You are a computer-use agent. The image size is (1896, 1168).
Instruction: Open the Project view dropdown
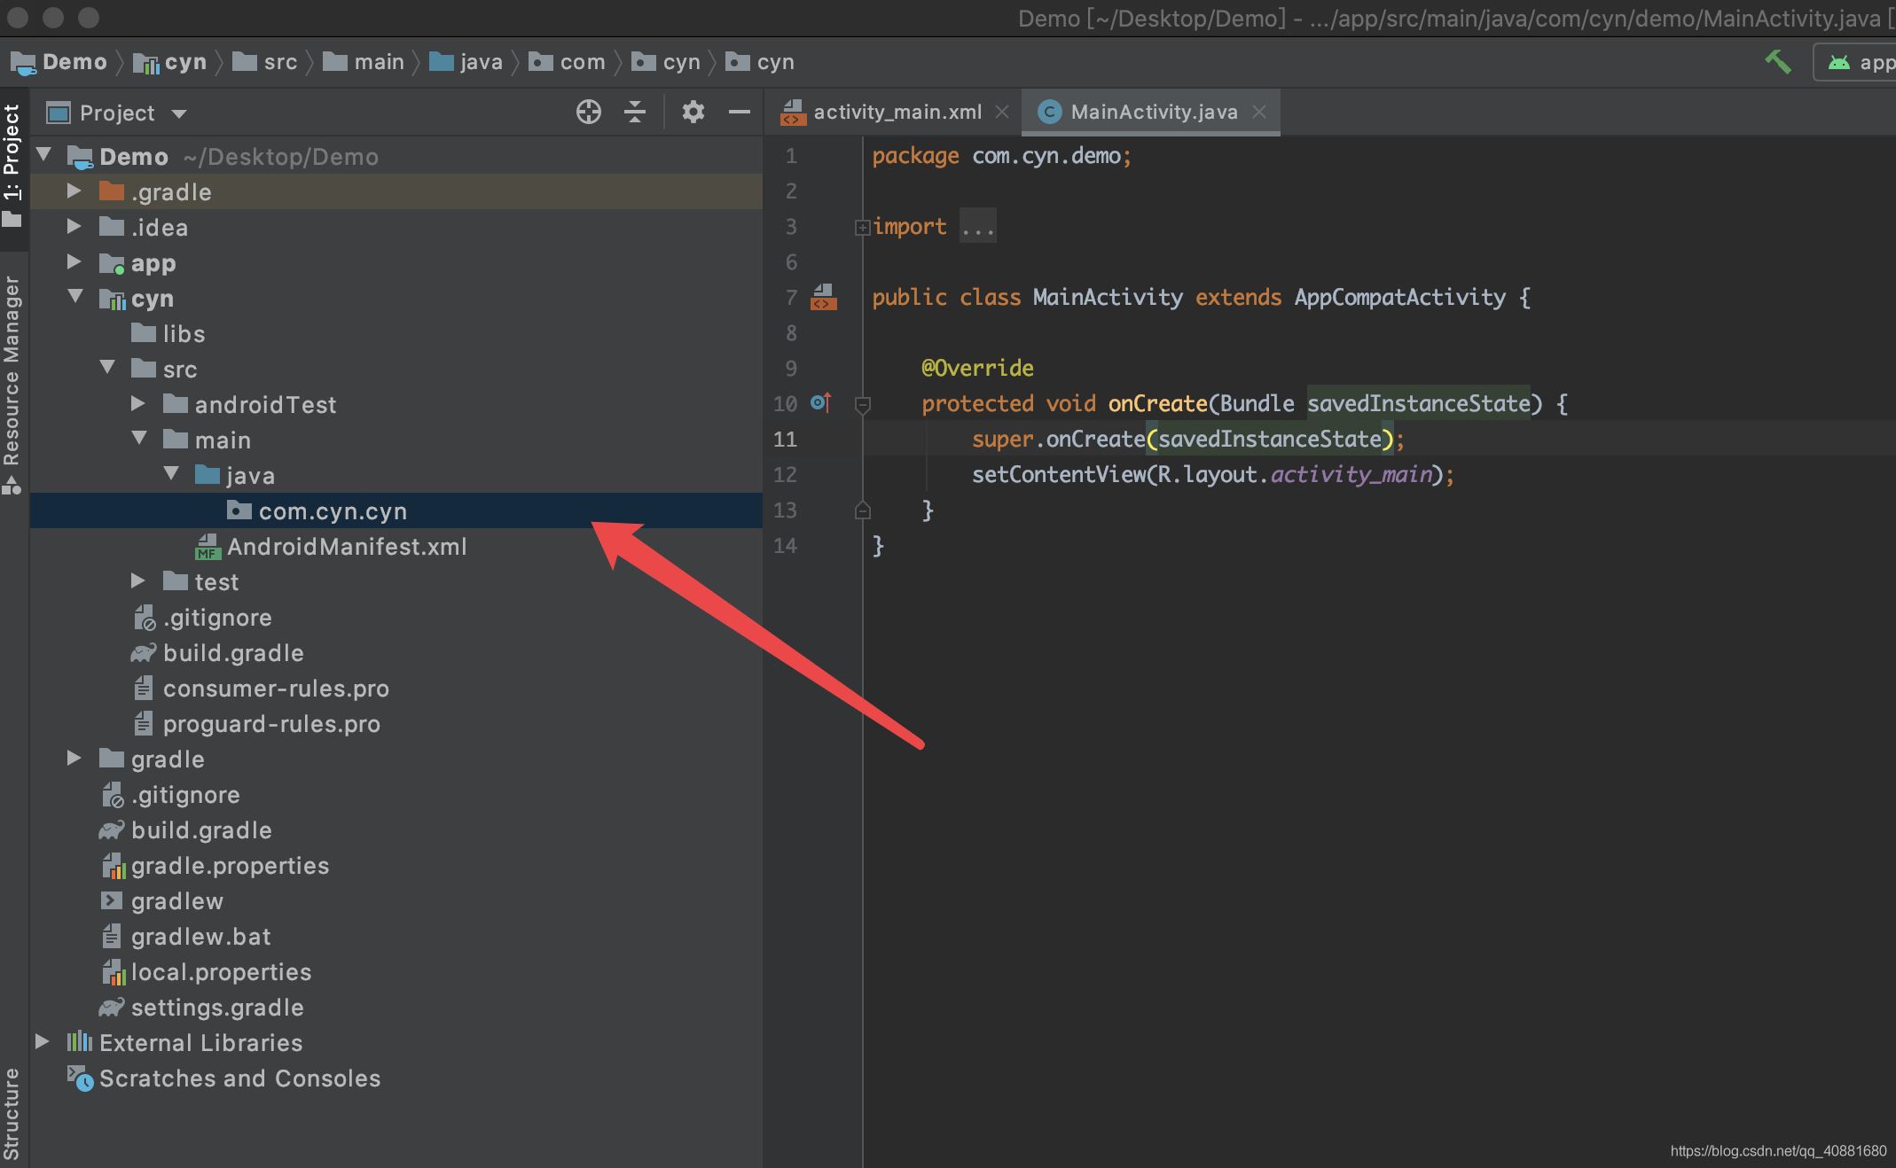click(179, 113)
